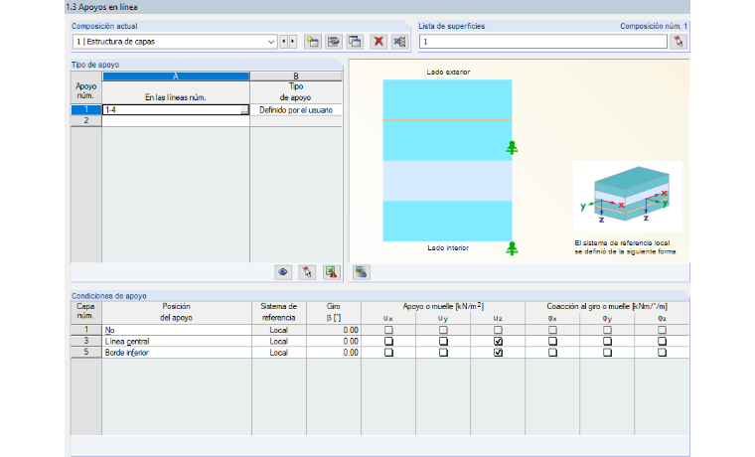The width and height of the screenshot is (755, 457).
Task: Click the graphic settings icon under the preview
Action: click(x=362, y=272)
